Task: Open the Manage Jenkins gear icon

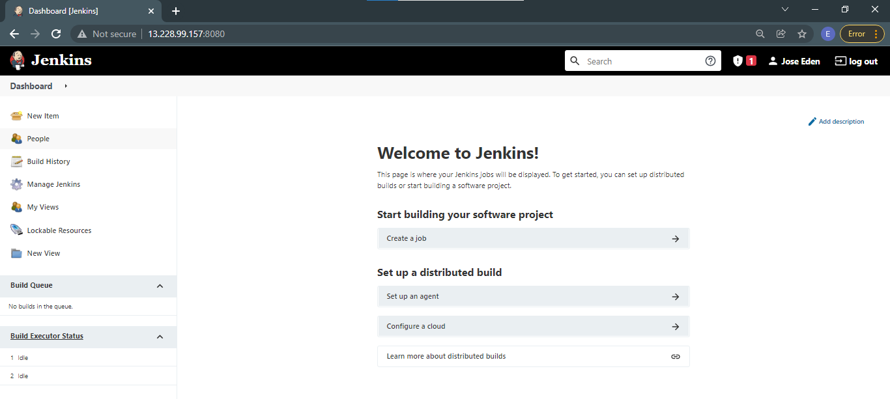Action: pyautogui.click(x=16, y=184)
